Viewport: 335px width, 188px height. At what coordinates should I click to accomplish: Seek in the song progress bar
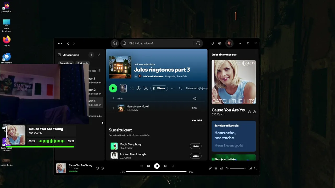157,172
